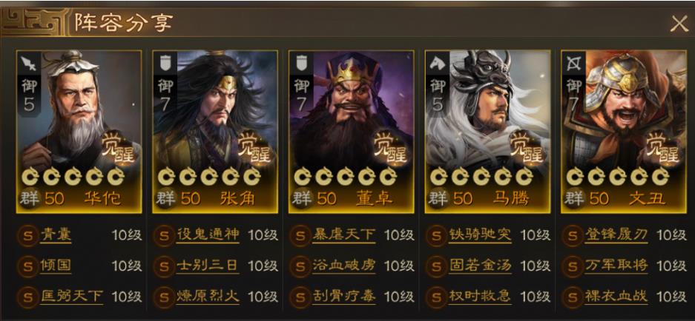Image resolution: width=695 pixels, height=321 pixels.
Task: Open the 倾国 skill entry
Action: [56, 266]
